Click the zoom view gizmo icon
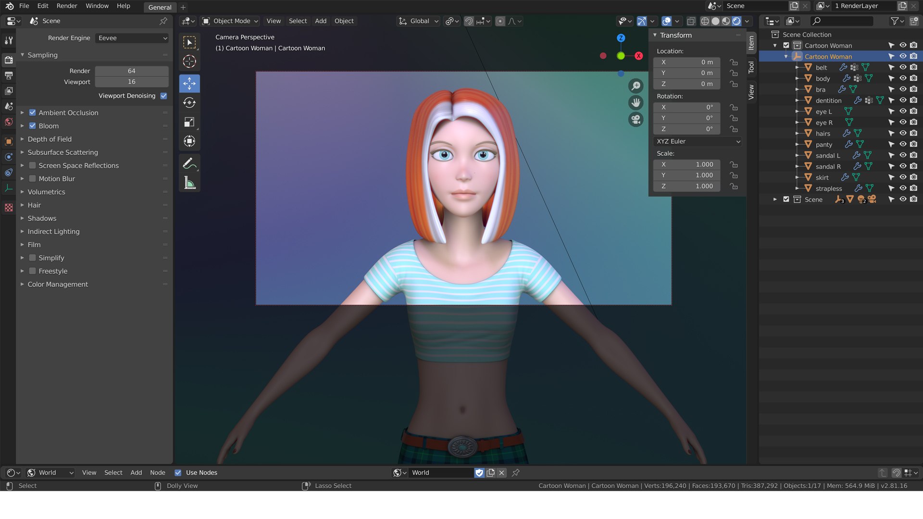923x519 pixels. click(636, 86)
